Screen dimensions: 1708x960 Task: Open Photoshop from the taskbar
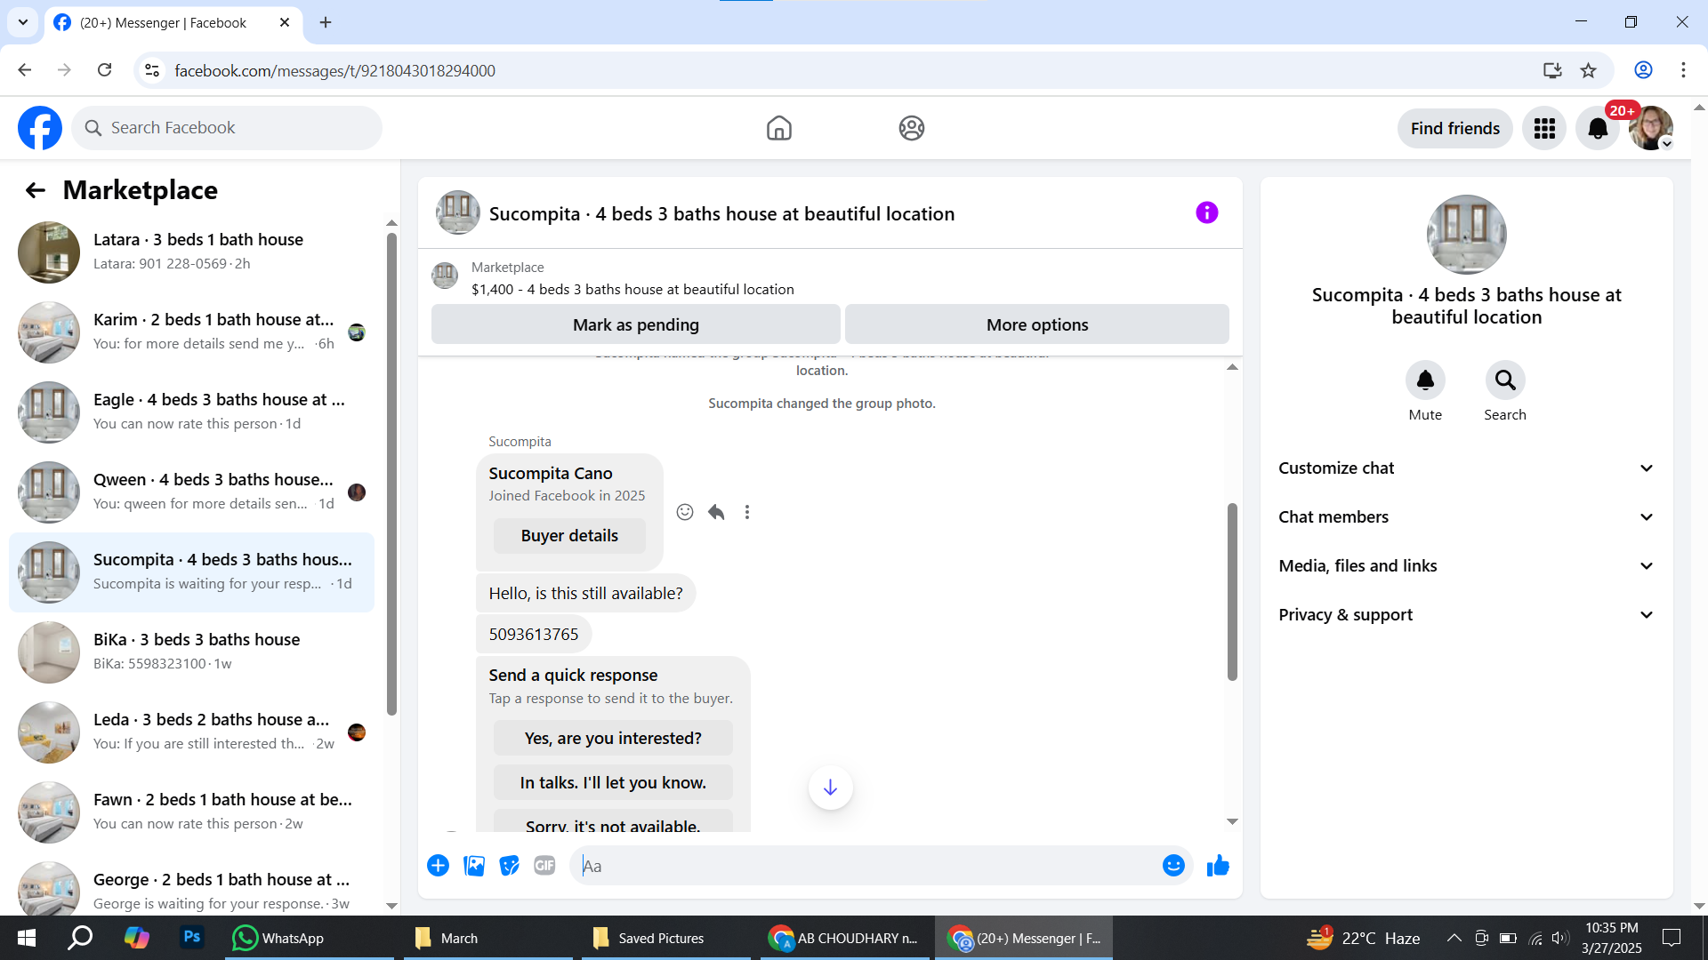(x=191, y=938)
